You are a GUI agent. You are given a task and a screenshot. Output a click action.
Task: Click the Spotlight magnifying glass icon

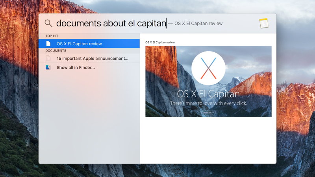(48, 23)
